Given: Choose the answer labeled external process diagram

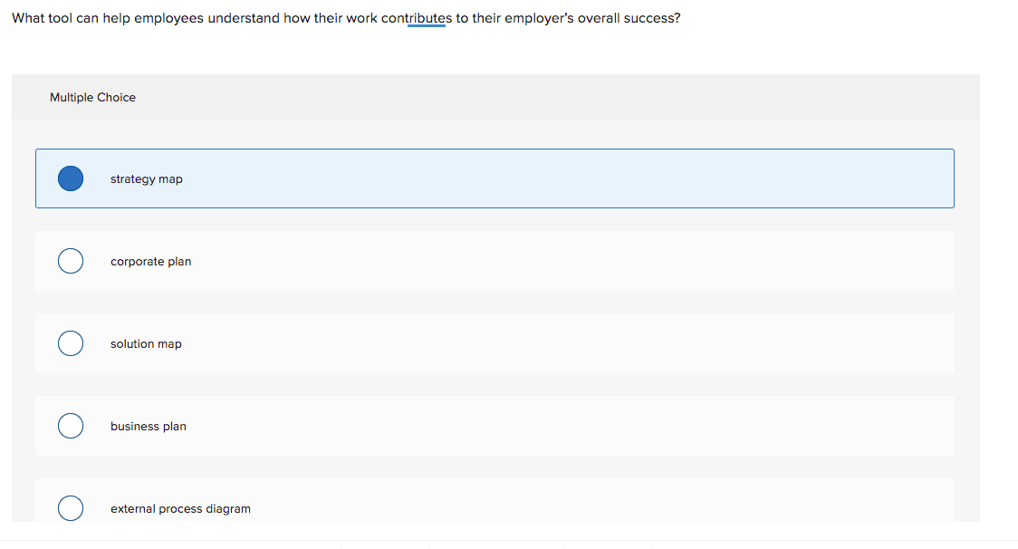Looking at the screenshot, I should pos(180,508).
